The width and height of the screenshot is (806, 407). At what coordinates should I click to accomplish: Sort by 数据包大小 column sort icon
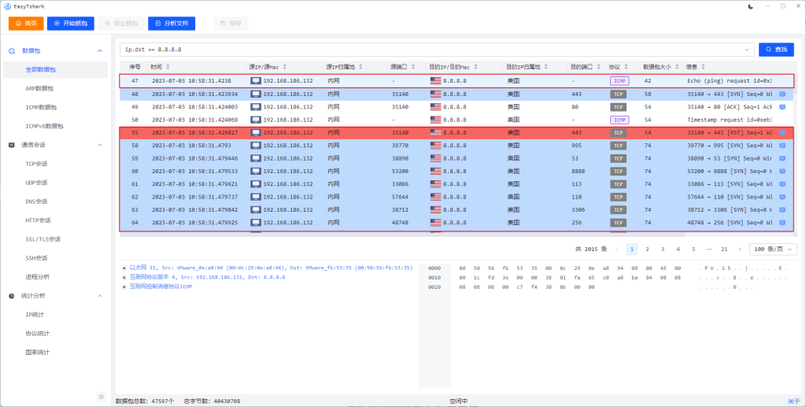pyautogui.click(x=674, y=67)
